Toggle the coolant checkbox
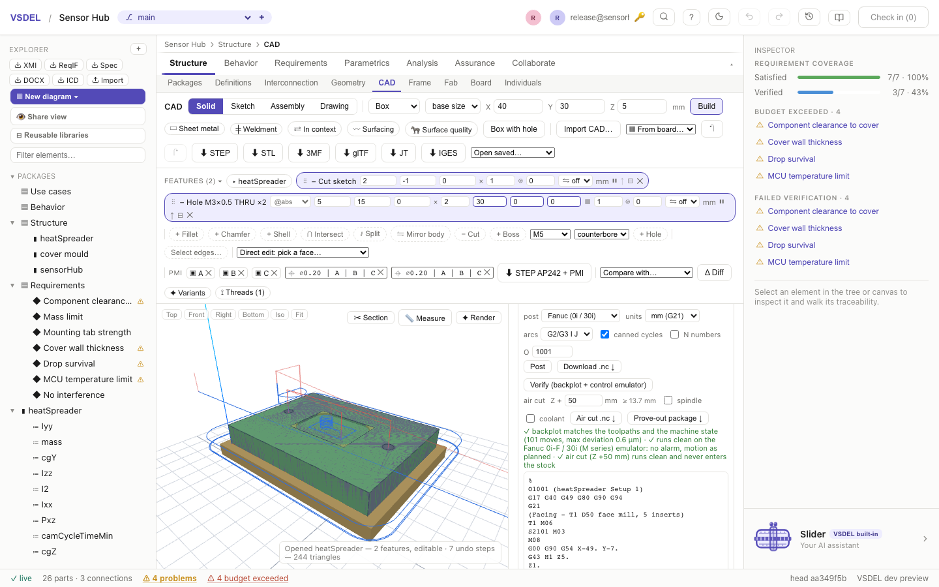 pos(530,419)
